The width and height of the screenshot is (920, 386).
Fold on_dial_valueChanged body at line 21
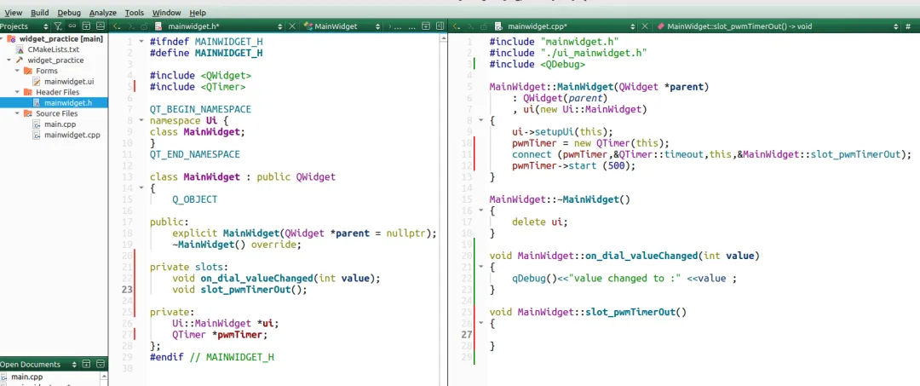(x=481, y=267)
